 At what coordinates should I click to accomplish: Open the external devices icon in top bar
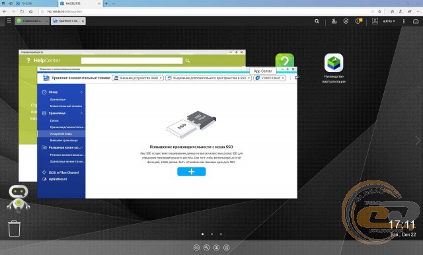(x=346, y=21)
